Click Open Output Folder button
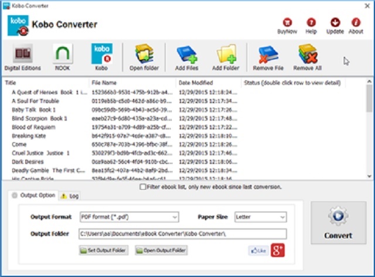This screenshot has width=375, height=277. (x=161, y=250)
